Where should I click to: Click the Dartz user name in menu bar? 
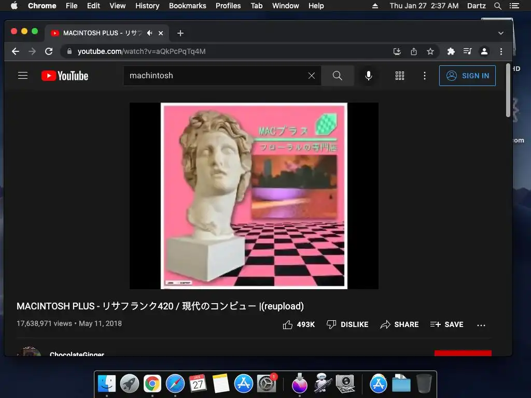[477, 6]
